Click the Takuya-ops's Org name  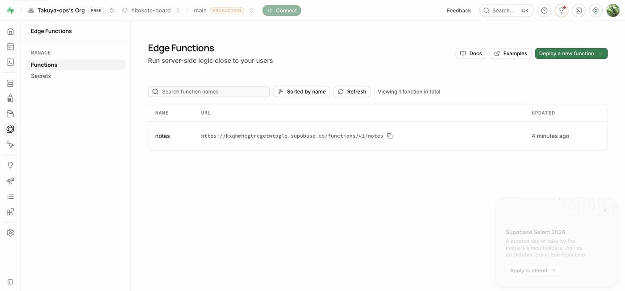click(61, 10)
